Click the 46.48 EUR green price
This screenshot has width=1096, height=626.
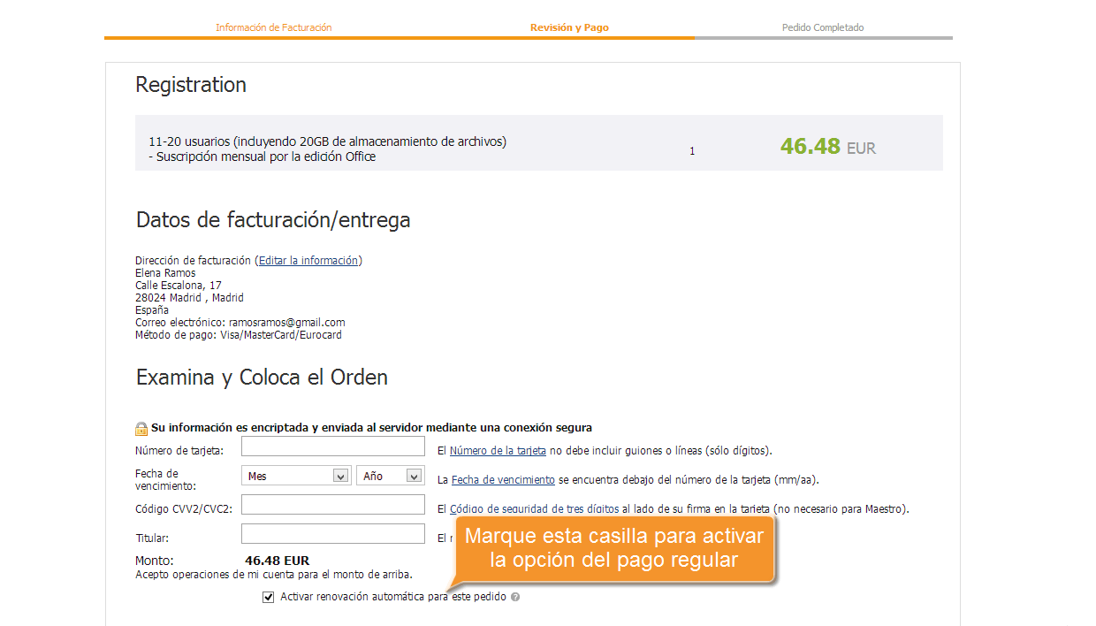tap(828, 146)
